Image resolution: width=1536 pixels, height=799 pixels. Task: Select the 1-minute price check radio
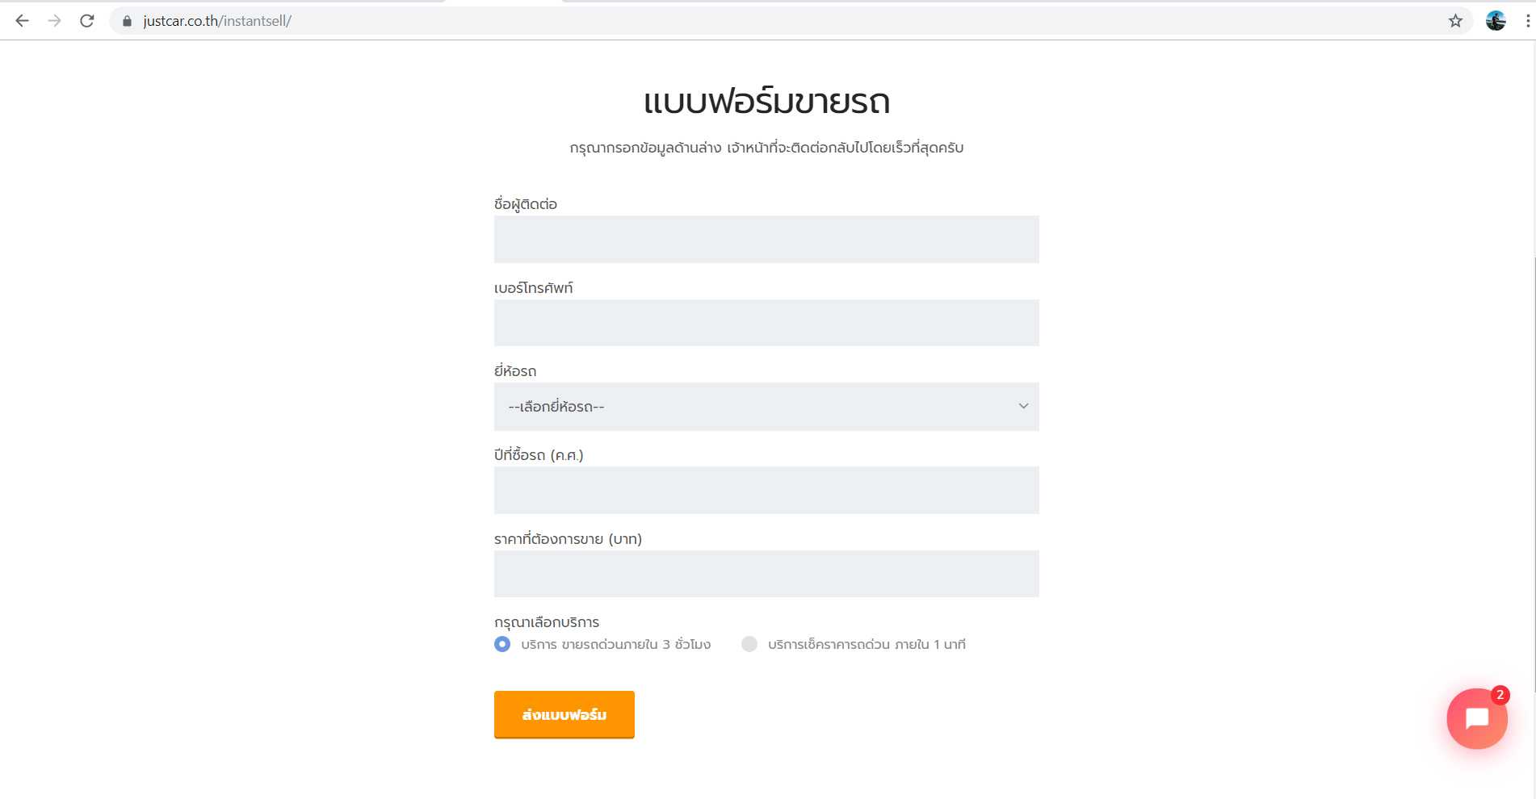point(749,644)
